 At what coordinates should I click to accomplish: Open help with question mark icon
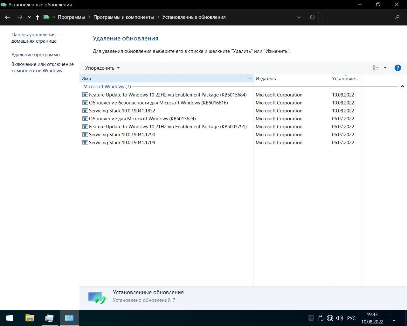[x=397, y=68]
